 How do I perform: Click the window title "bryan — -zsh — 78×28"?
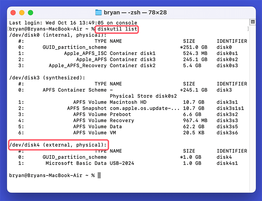[135, 13]
